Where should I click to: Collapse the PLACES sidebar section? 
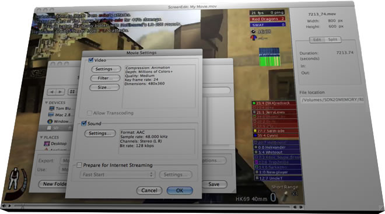pos(41,137)
